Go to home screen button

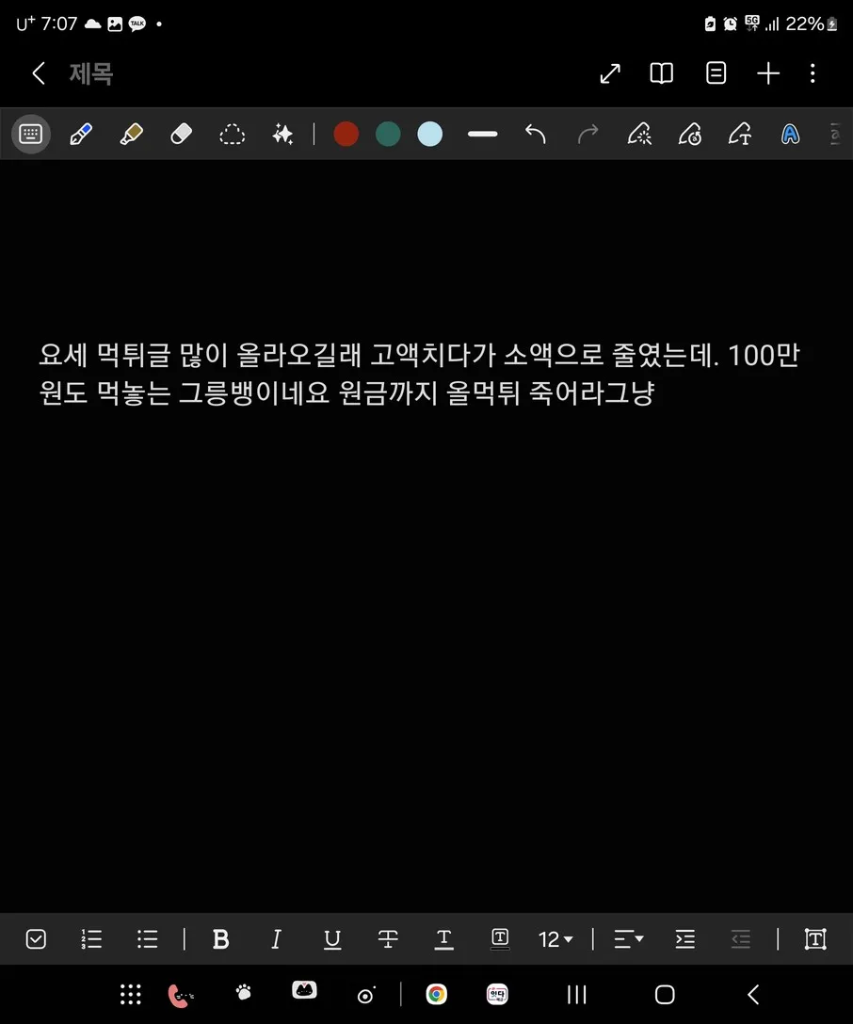665,995
